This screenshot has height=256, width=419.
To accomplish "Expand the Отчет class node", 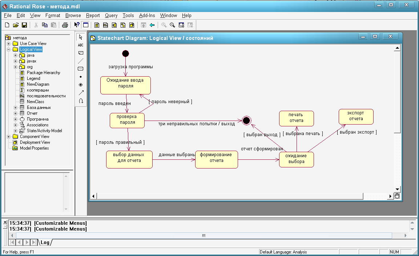I will [x=16, y=113].
